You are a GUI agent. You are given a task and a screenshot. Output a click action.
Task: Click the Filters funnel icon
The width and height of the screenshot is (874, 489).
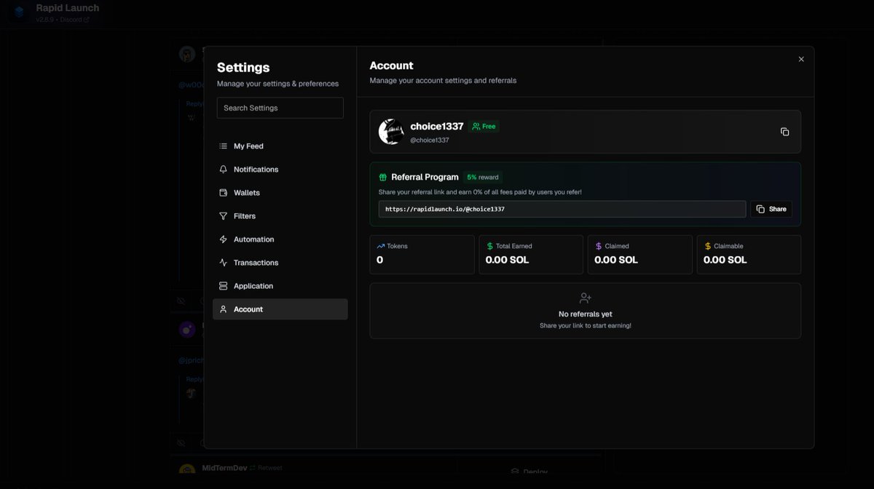[x=223, y=216]
